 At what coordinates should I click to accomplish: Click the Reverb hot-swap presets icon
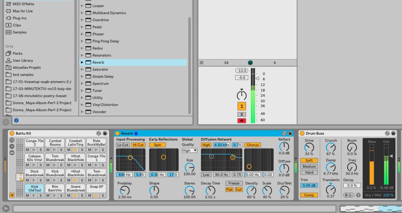coord(284,134)
